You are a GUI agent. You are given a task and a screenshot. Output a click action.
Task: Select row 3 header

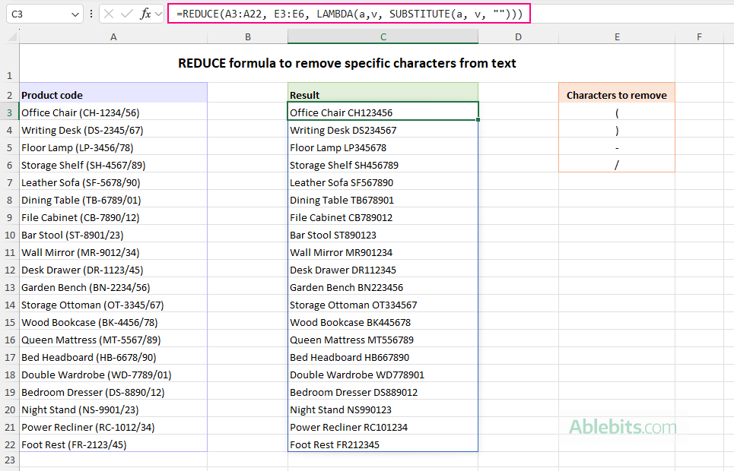[x=9, y=112]
